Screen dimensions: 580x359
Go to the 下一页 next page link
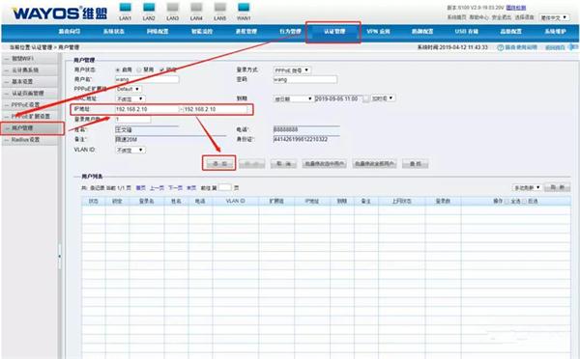[175, 188]
